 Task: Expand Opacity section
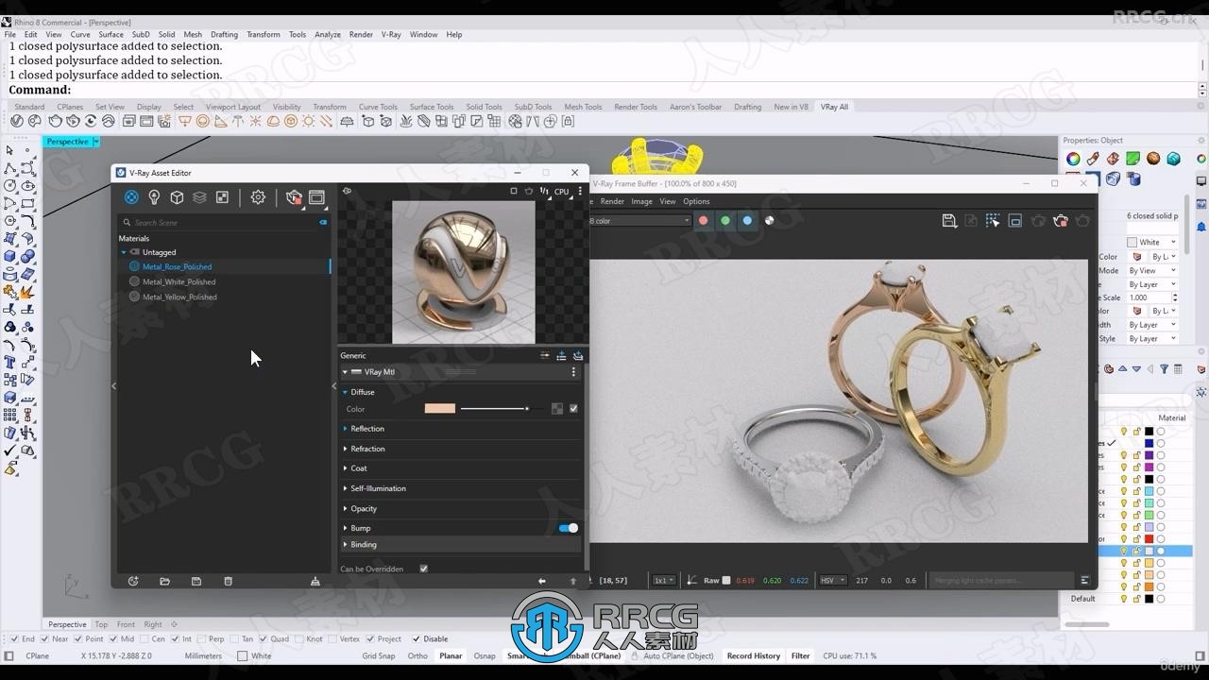click(x=345, y=508)
